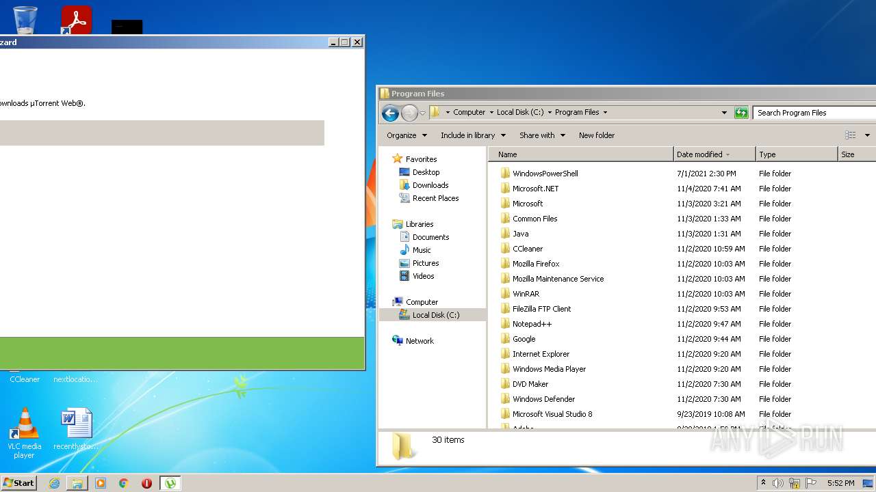Click Internet Explorer taskbar icon

tap(54, 483)
